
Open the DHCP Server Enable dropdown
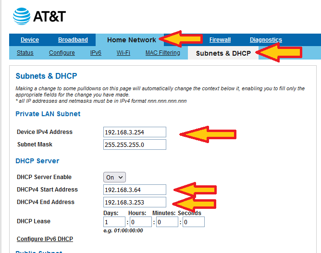[x=114, y=177]
